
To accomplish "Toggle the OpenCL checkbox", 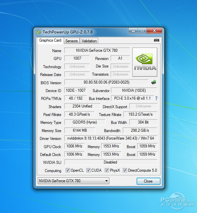I will coord(68,170).
